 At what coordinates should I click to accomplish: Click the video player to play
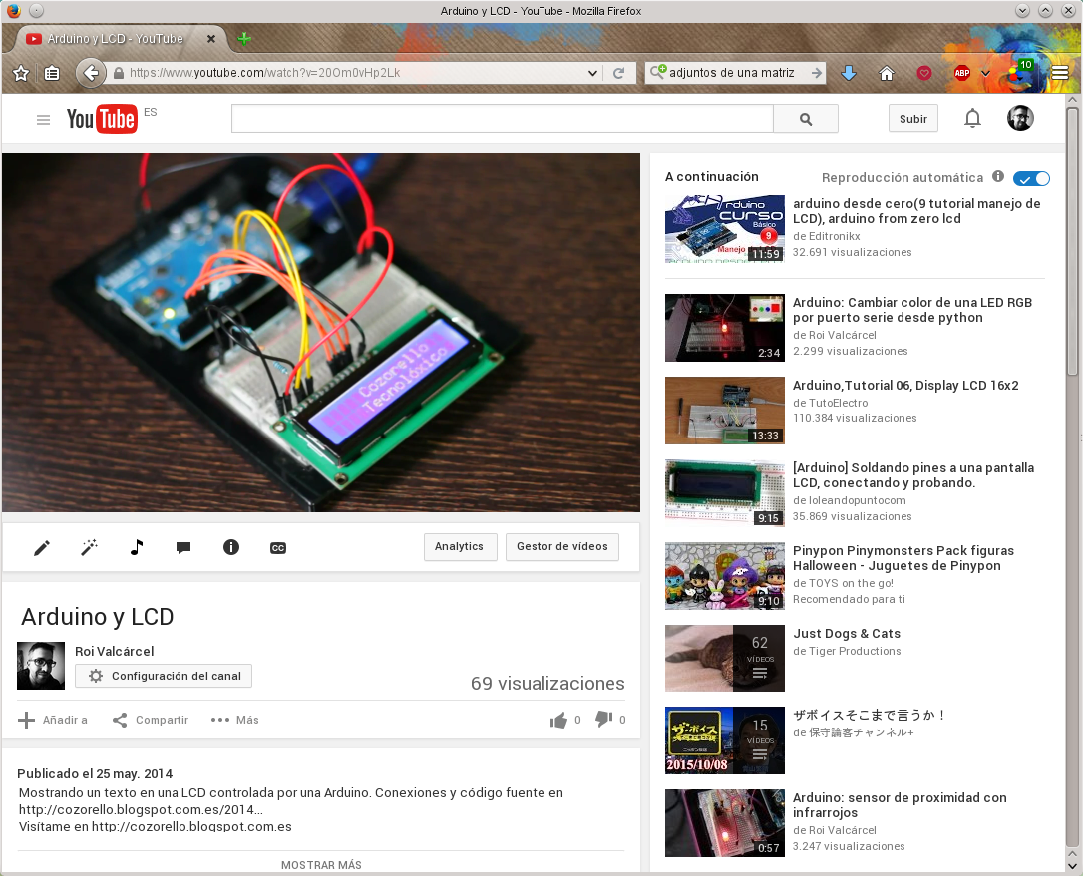click(x=321, y=332)
